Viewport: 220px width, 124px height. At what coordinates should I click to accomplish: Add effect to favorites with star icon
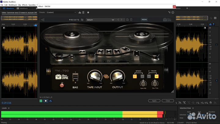point(88,12)
